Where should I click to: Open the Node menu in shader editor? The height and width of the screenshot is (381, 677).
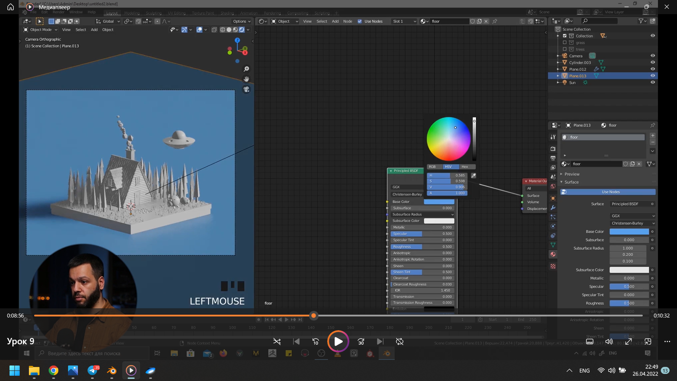347,21
